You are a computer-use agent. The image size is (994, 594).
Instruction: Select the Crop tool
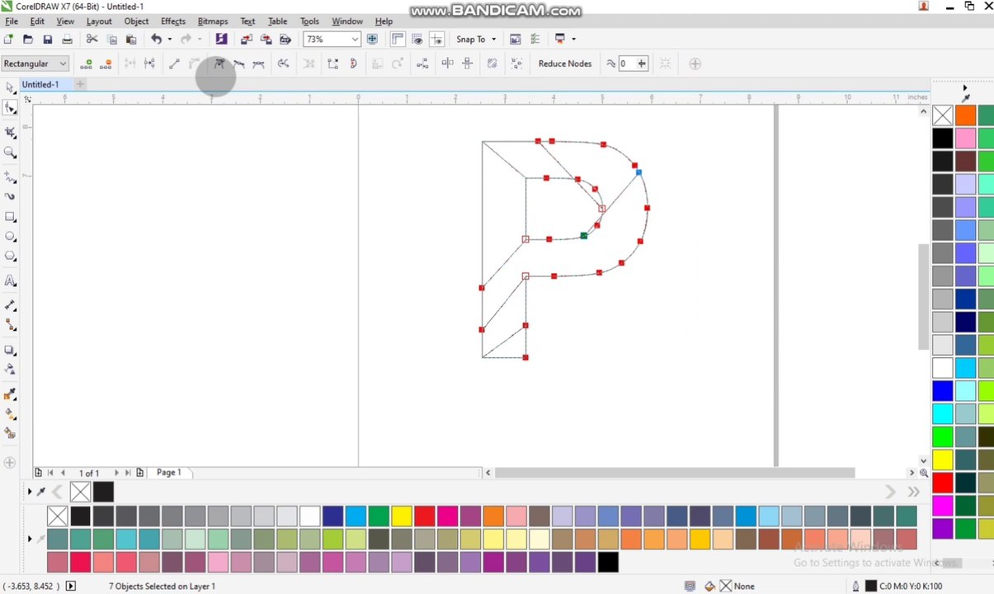coord(10,132)
